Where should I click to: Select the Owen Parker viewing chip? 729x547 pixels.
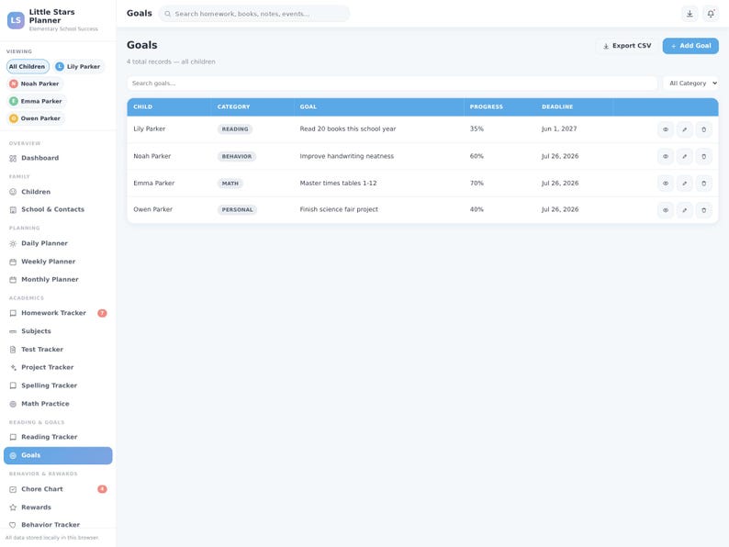tap(35, 118)
